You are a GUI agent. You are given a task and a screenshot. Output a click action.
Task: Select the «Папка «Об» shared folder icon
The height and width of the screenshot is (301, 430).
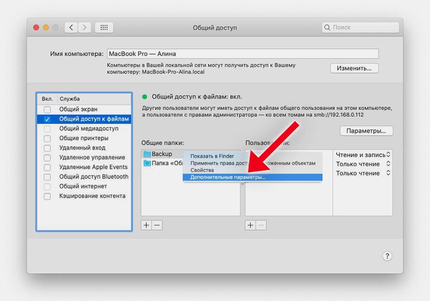pos(147,163)
